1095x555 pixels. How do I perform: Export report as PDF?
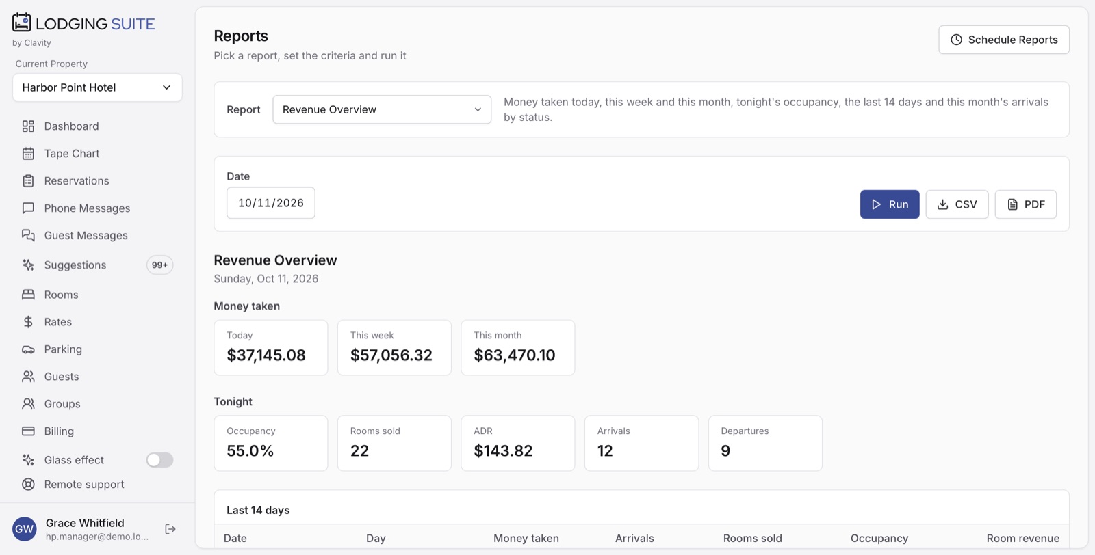(x=1025, y=204)
